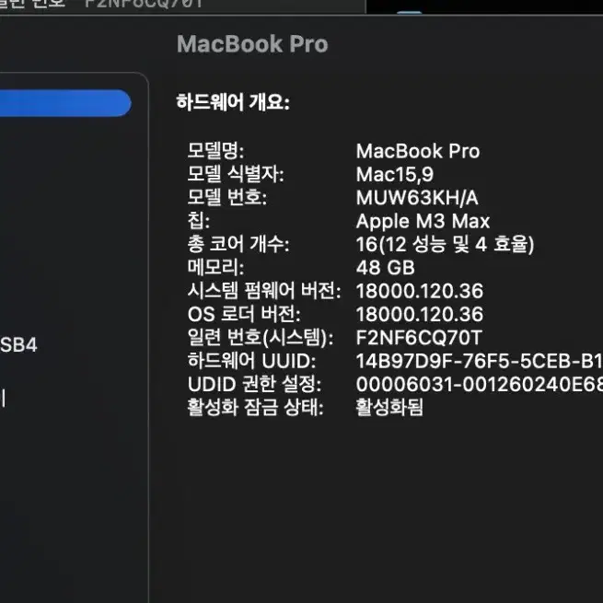Click the MacBook Pro window title
Screen dimensions: 603x603
(x=252, y=44)
